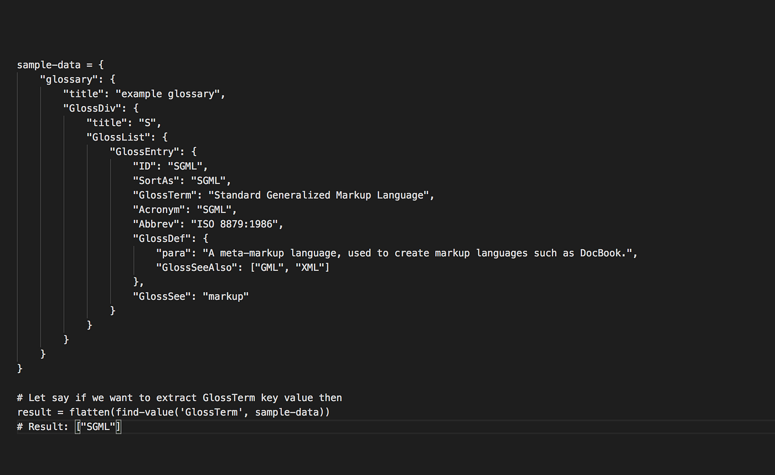775x475 pixels.
Task: Click the "GlossSeeAlso" key
Action: click(197, 267)
